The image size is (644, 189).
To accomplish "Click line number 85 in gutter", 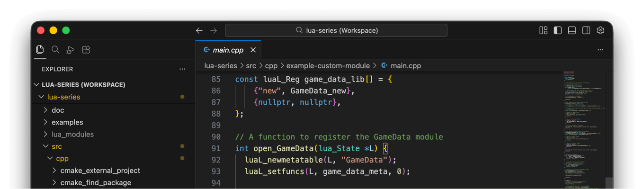I will pos(216,79).
